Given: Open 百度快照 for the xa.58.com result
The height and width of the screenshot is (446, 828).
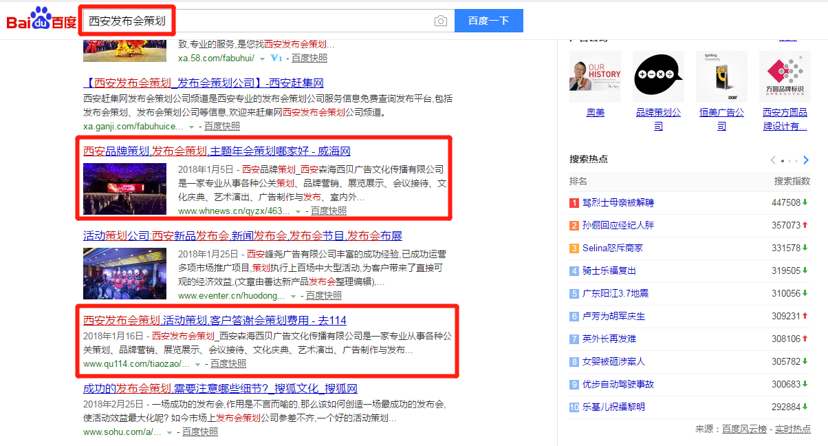Looking at the screenshot, I should click(309, 59).
